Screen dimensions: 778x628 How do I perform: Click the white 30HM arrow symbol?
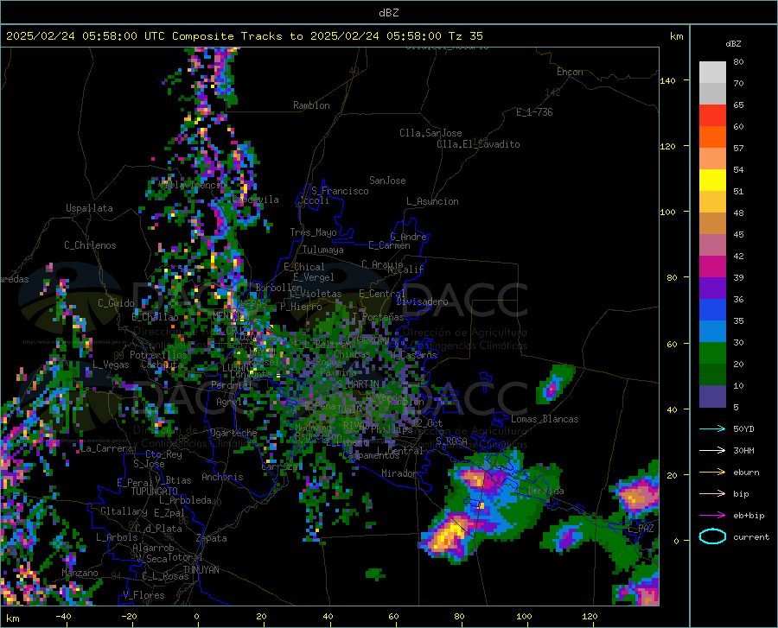[x=712, y=451]
